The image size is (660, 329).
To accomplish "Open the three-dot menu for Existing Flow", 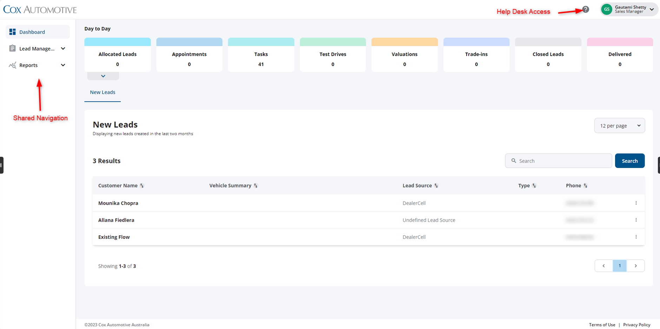I will click(x=636, y=237).
